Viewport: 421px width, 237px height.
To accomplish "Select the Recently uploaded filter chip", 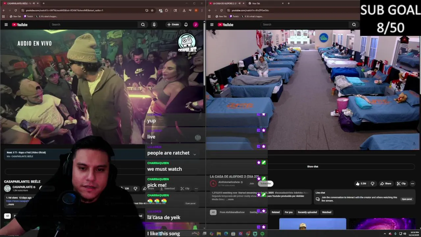I will pyautogui.click(x=307, y=212).
